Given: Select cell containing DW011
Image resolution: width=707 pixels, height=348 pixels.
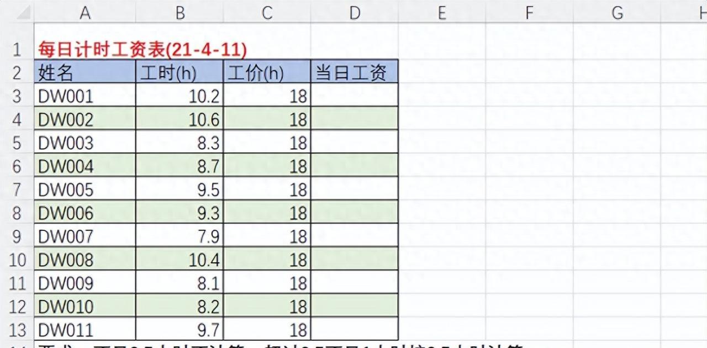Looking at the screenshot, I should tap(85, 329).
